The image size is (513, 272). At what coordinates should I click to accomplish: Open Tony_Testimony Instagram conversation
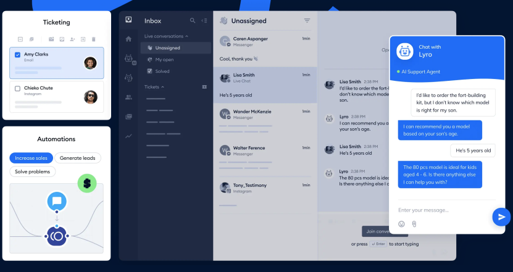tap(265, 195)
